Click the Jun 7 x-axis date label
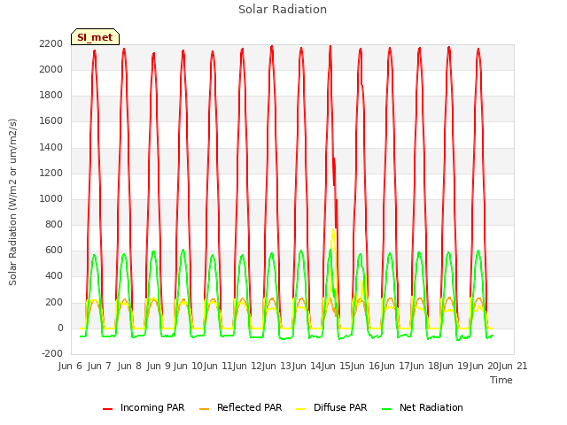The height and width of the screenshot is (425, 567). 99,366
